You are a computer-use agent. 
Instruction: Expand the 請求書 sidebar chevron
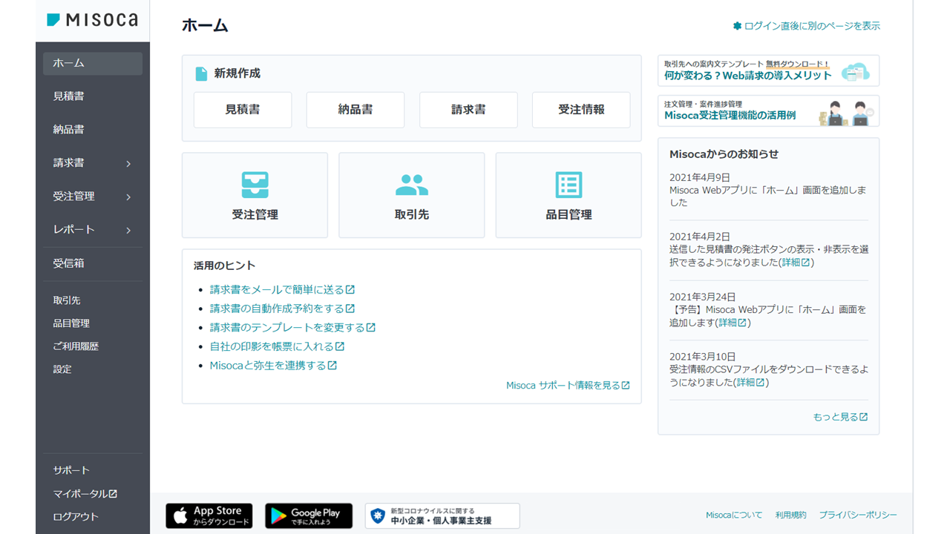click(x=128, y=163)
